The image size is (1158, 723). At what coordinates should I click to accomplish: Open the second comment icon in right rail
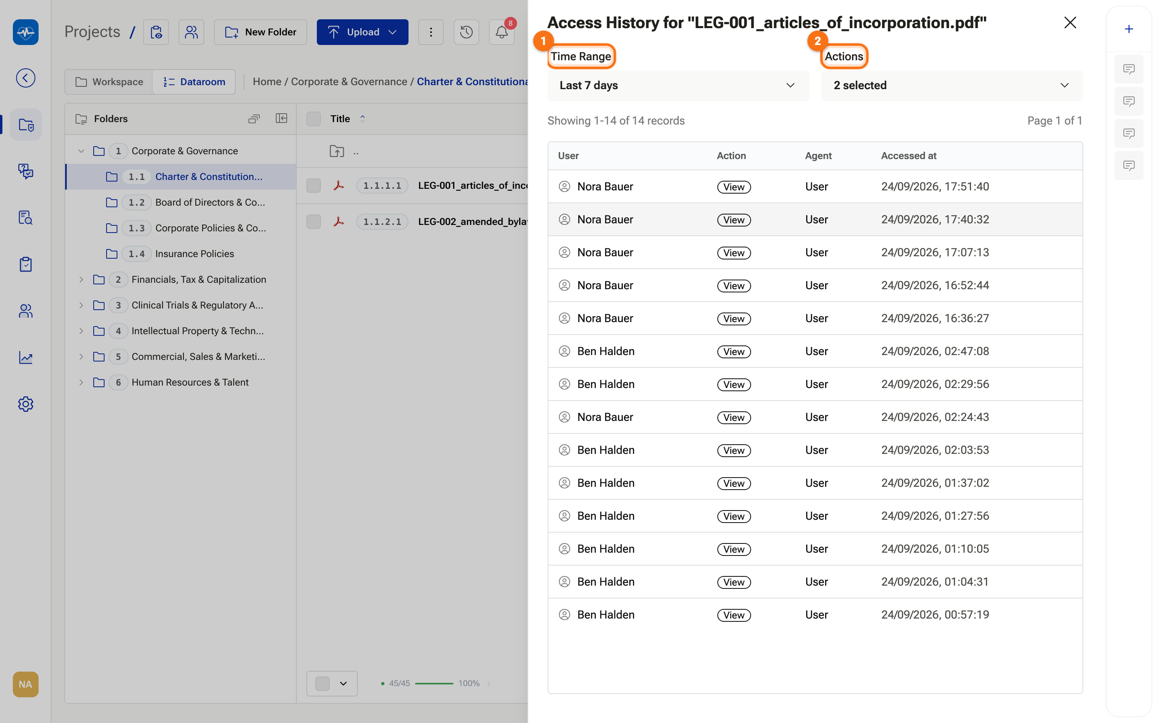click(x=1129, y=101)
